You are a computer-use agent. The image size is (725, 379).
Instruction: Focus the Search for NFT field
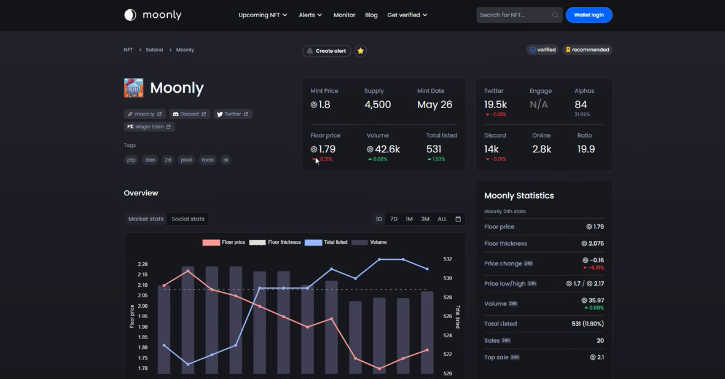point(519,15)
